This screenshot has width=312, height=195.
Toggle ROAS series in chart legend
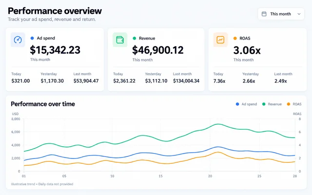tap(294, 104)
